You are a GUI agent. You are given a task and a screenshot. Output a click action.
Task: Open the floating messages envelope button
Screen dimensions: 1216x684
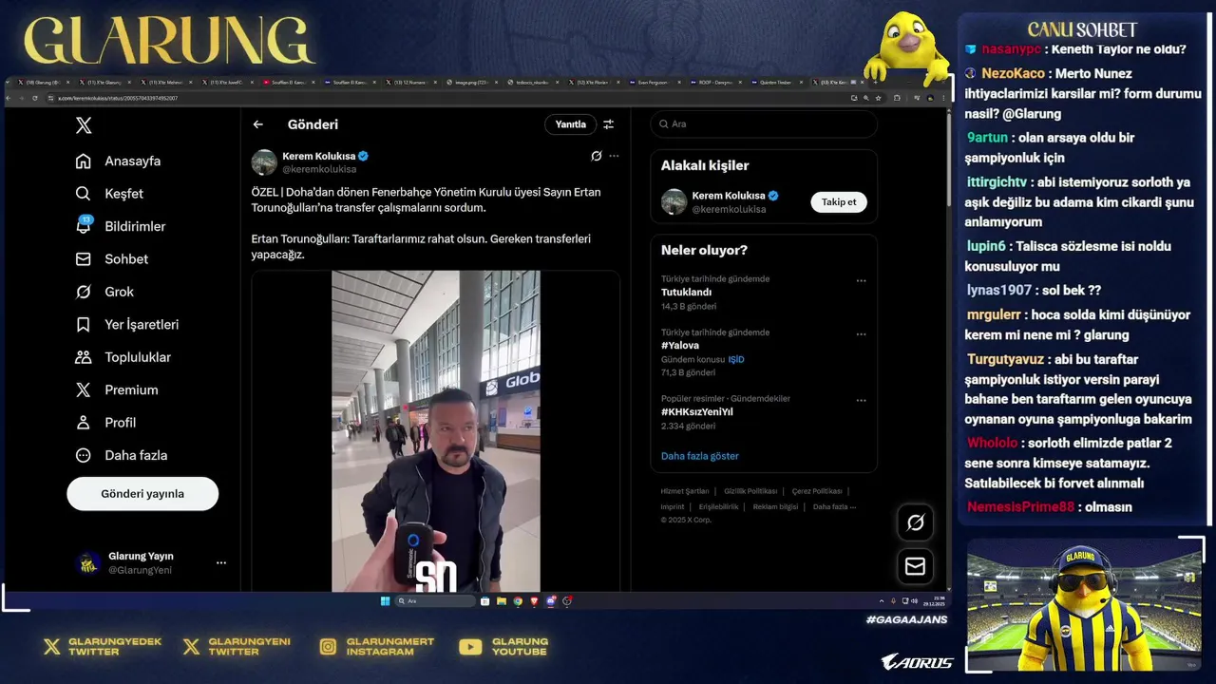pyautogui.click(x=916, y=566)
